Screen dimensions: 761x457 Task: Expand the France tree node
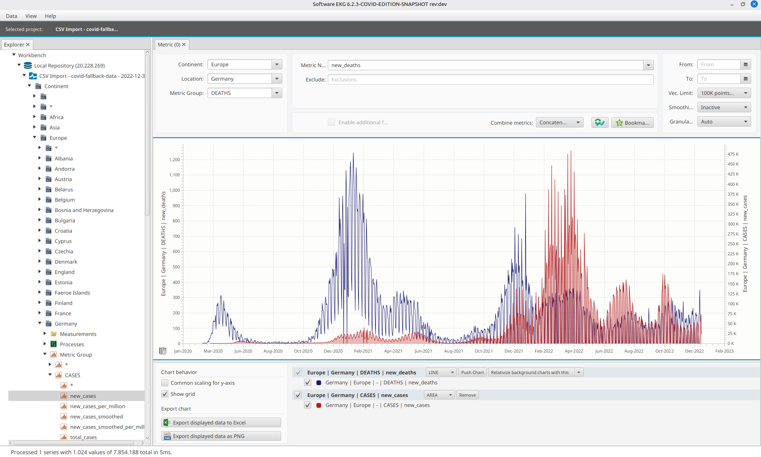pos(40,313)
